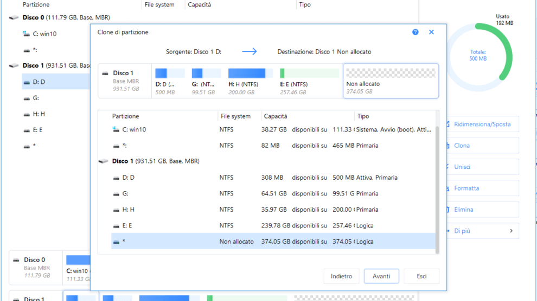Click the Disco 1 disk icon in dialog list
537x301 pixels.
[x=103, y=161]
